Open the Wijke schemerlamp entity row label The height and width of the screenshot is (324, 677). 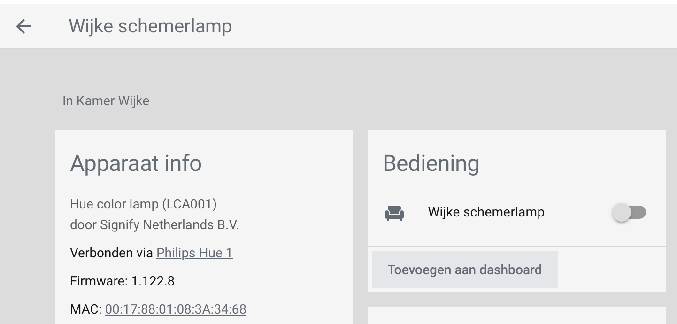point(486,212)
